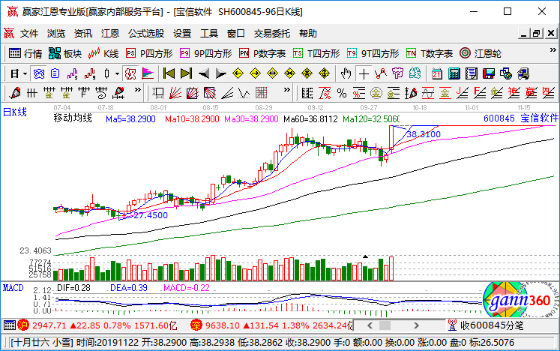The height and width of the screenshot is (351, 560).
Task: Open the 浏览 menu
Action: [56, 34]
